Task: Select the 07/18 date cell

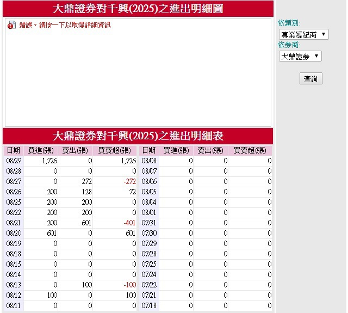Action: point(149,305)
